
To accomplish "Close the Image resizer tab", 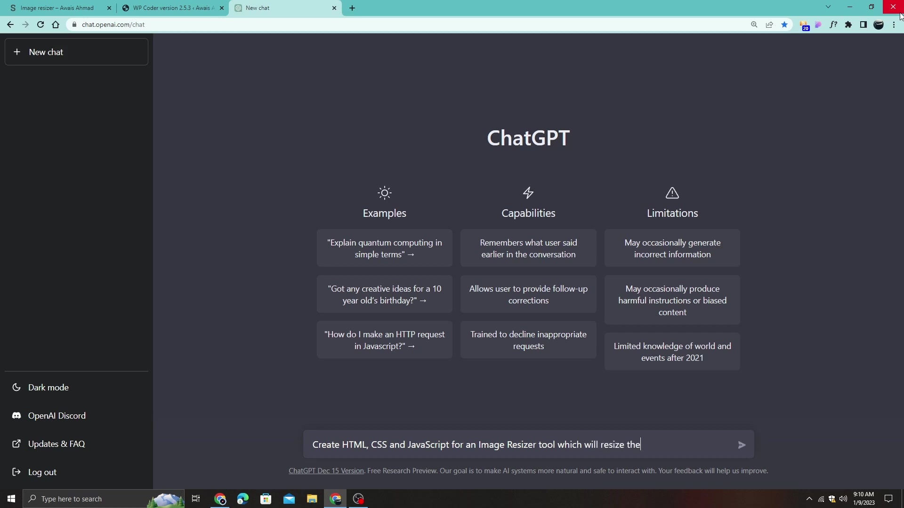I will pyautogui.click(x=109, y=8).
